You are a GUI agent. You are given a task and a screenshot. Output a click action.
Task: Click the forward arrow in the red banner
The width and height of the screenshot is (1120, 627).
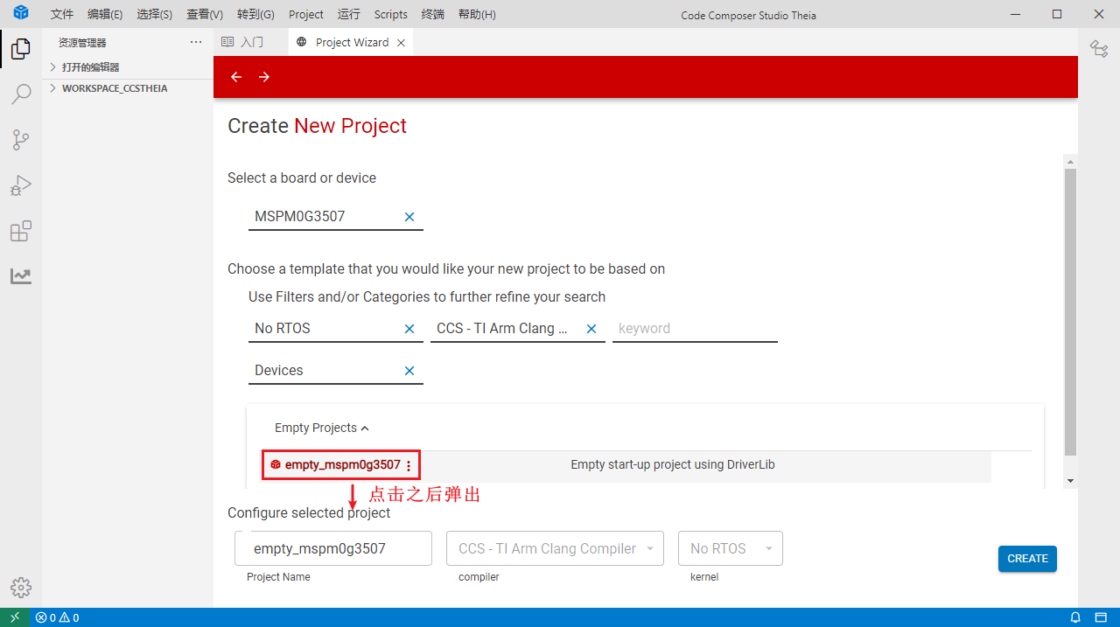click(264, 77)
